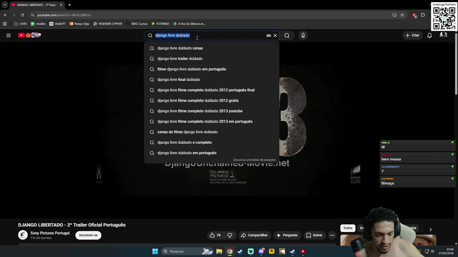Open Sony Pictures Portugal channel avatar
Image resolution: width=458 pixels, height=257 pixels.
pyautogui.click(x=23, y=235)
